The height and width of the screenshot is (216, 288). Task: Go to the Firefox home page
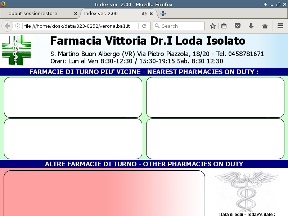(265, 26)
